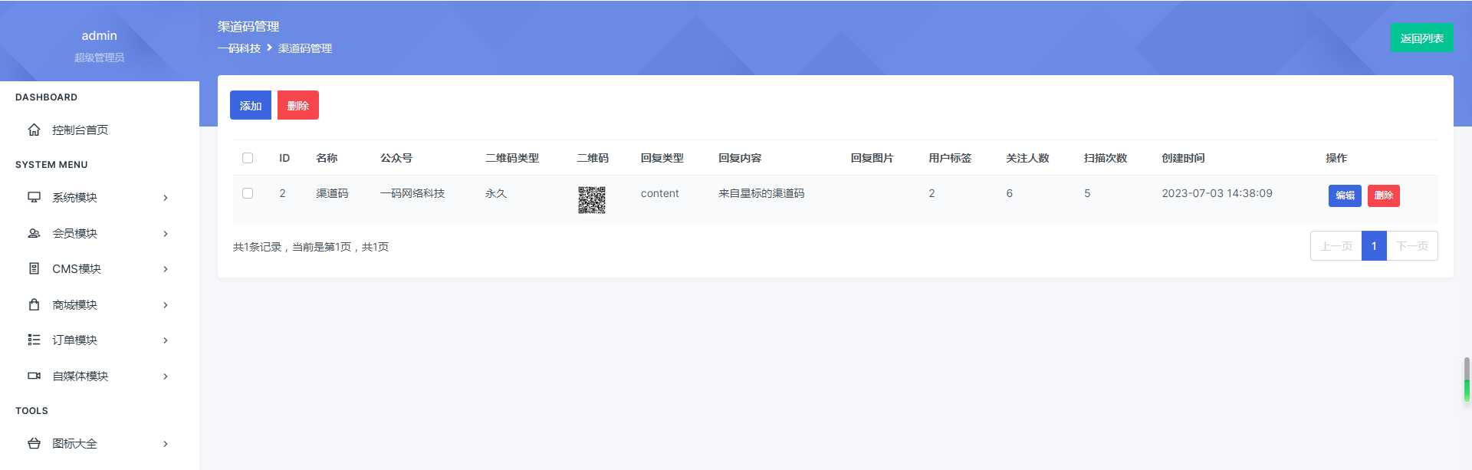Click the blue 编辑 button in the row

tap(1345, 196)
